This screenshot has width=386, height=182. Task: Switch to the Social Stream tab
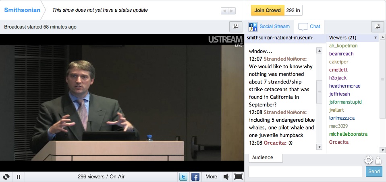tap(269, 27)
